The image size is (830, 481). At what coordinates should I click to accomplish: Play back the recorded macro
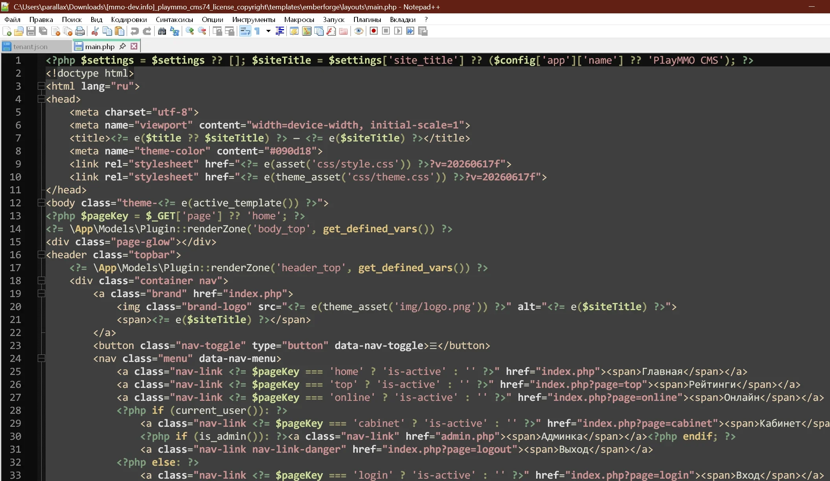[x=398, y=31]
